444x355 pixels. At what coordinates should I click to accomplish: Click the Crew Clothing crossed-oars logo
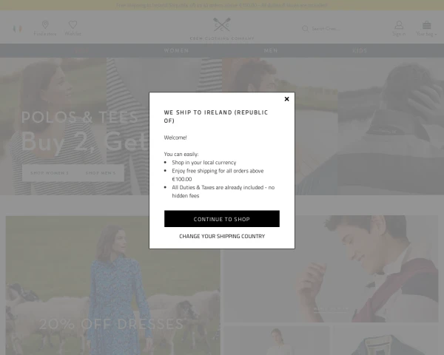pyautogui.click(x=222, y=24)
